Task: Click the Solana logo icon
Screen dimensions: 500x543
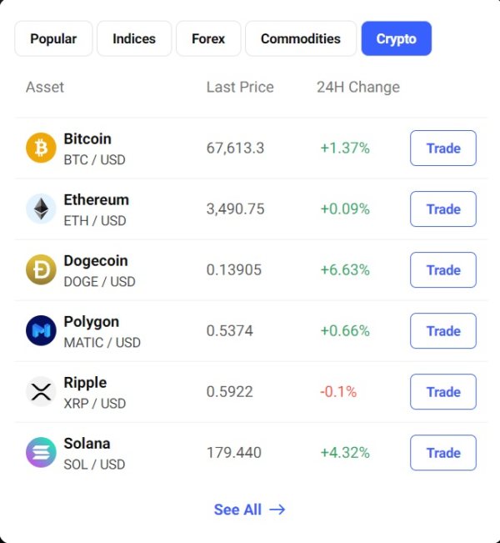Action: (x=41, y=453)
